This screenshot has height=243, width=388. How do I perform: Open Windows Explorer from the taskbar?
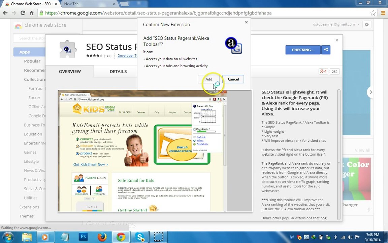click(x=27, y=237)
